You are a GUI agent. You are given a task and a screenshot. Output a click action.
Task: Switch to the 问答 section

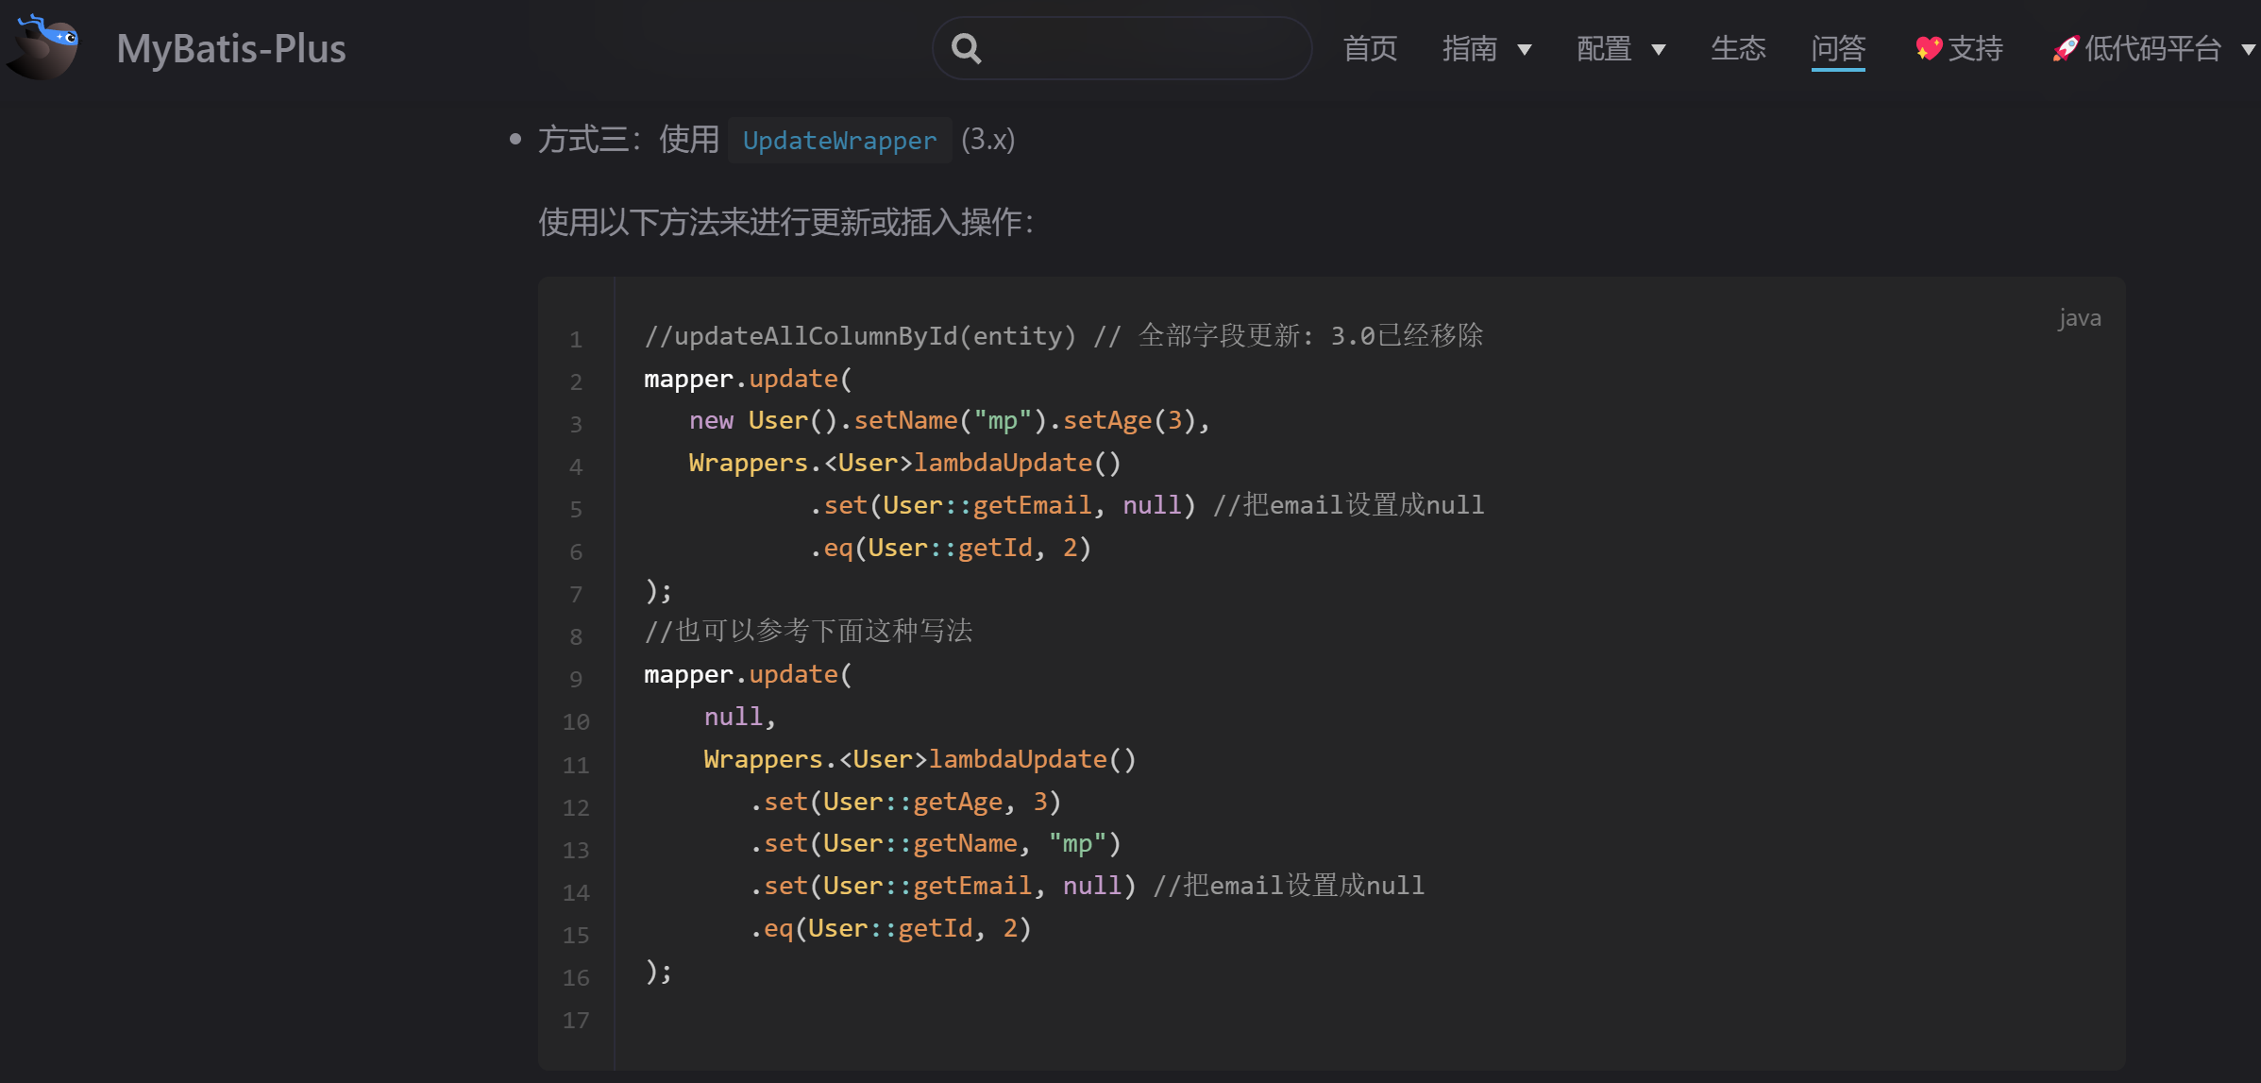(x=1837, y=48)
